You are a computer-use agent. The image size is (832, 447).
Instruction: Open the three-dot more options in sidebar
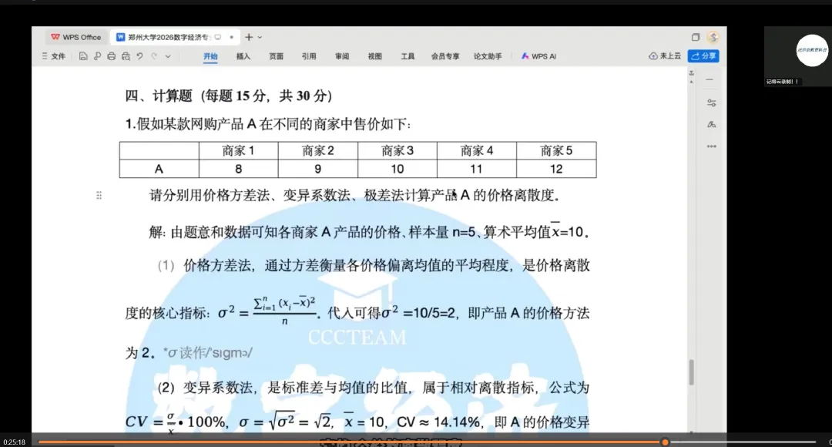[x=712, y=146]
